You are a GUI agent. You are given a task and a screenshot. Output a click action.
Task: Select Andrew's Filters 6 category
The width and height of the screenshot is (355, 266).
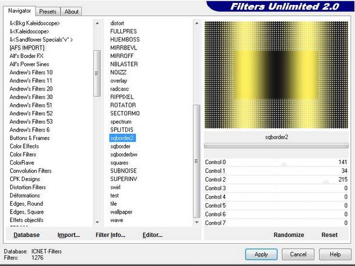(x=30, y=130)
